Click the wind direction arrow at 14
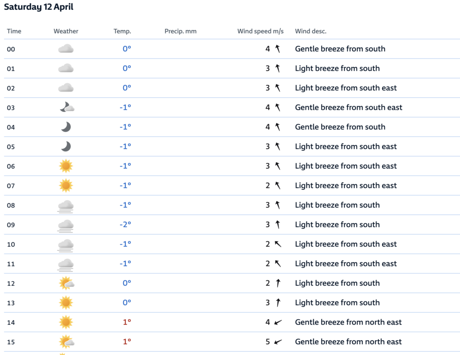 278,322
